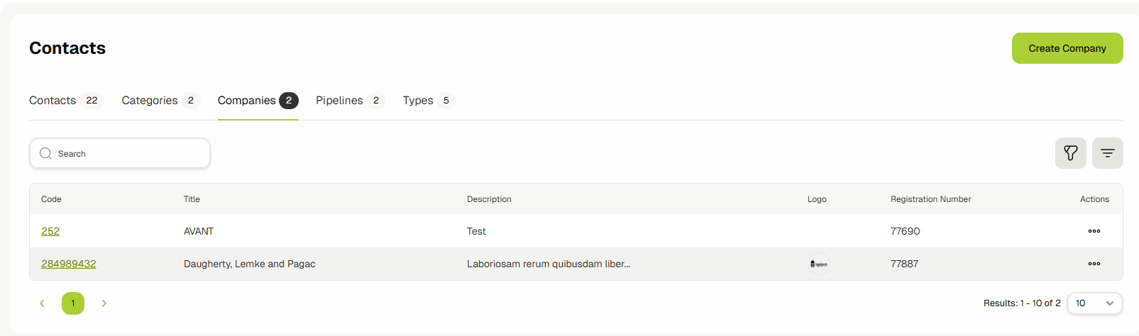This screenshot has width=1139, height=336.
Task: Open the filter funnel icon button
Action: 1070,153
